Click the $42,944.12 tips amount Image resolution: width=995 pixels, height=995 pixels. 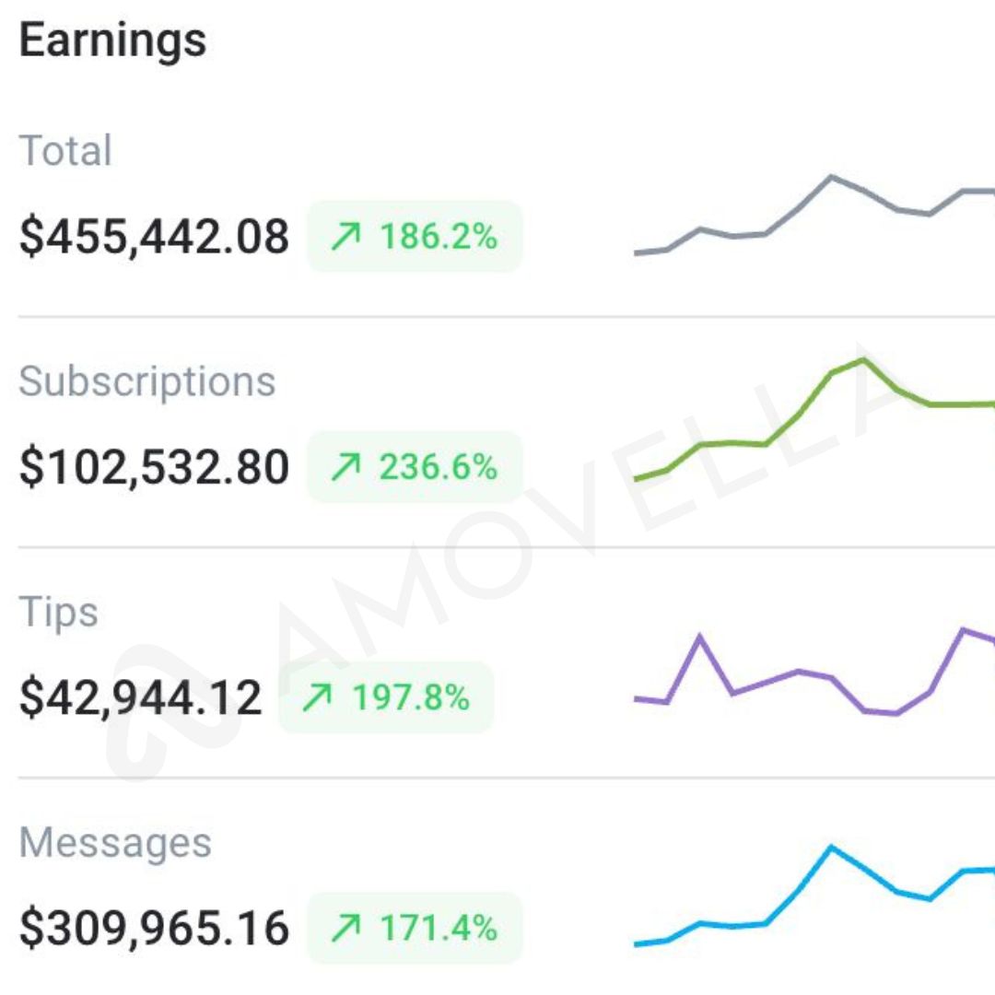click(x=140, y=698)
